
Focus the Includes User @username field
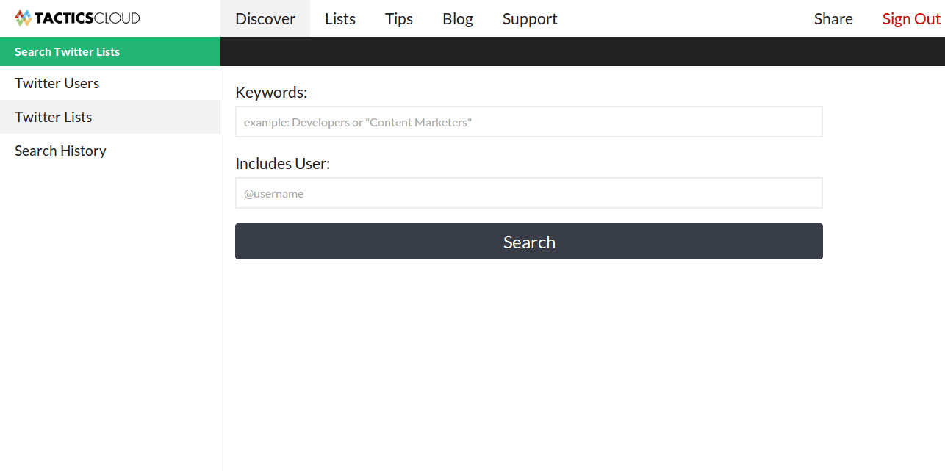coord(529,193)
